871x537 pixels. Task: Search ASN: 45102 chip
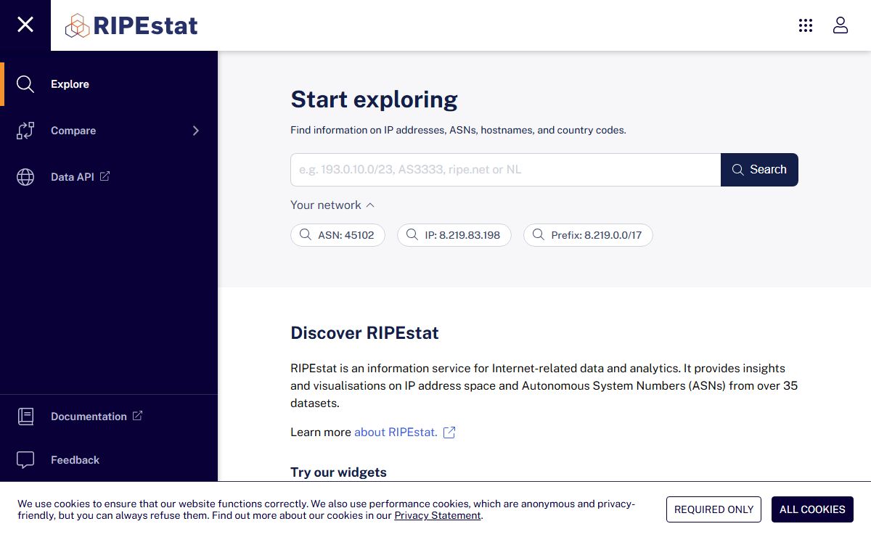(338, 235)
